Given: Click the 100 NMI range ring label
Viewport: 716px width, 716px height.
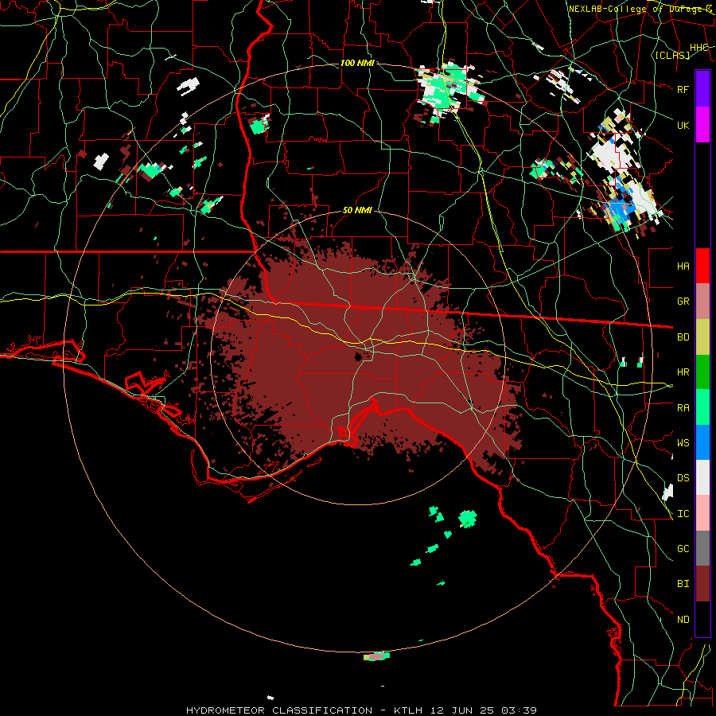Looking at the screenshot, I should pyautogui.click(x=357, y=63).
